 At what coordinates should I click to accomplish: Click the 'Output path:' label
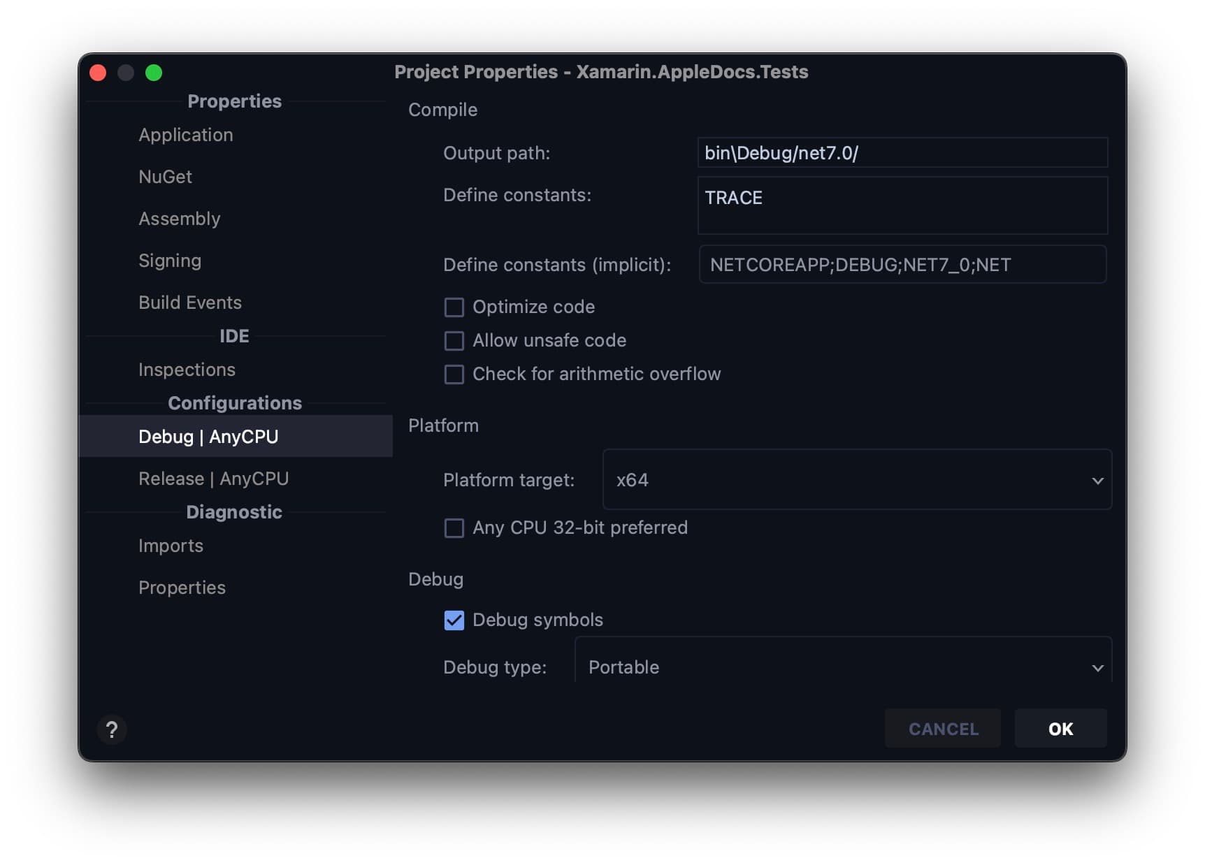pos(497,153)
